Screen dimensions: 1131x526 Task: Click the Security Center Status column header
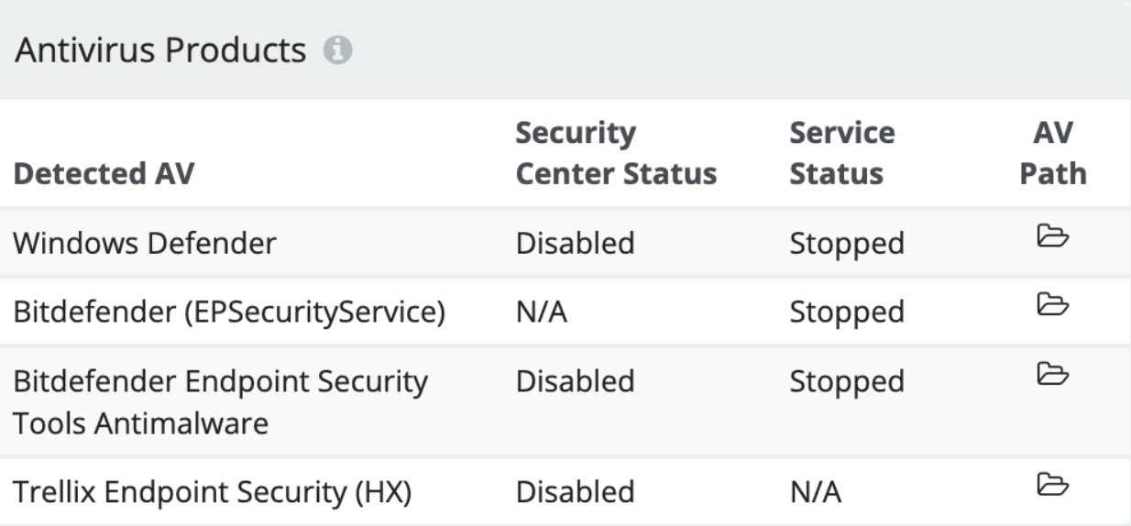coord(616,154)
